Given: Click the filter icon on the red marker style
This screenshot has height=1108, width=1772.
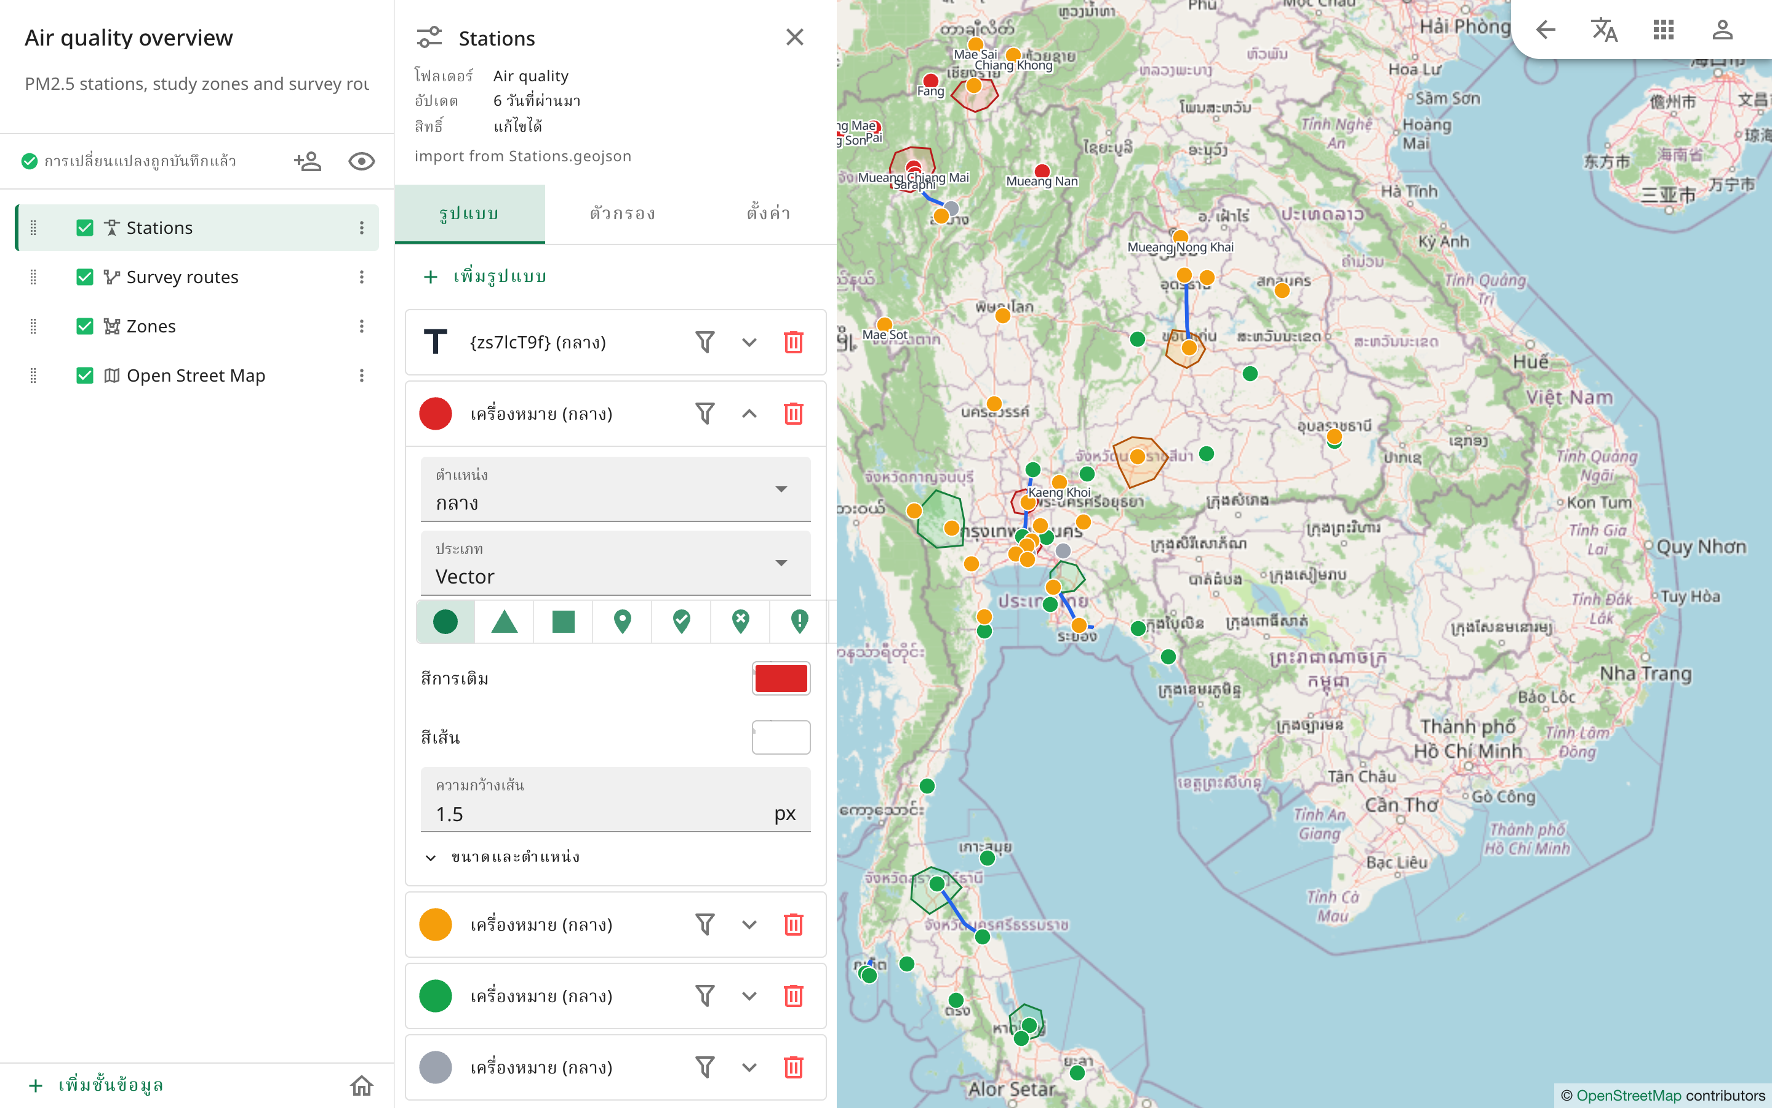Looking at the screenshot, I should (704, 414).
